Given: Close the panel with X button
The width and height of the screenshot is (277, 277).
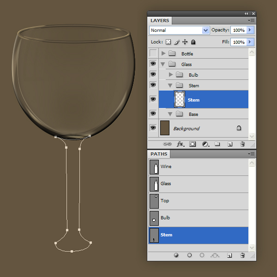Looking at the screenshot, I should pyautogui.click(x=253, y=13).
